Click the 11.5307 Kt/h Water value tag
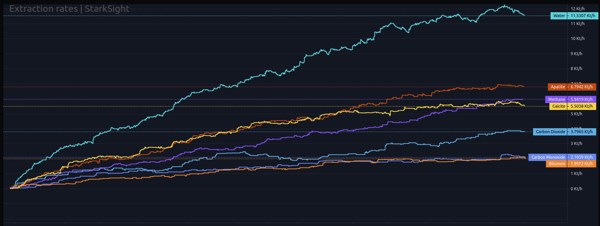 tap(582, 16)
